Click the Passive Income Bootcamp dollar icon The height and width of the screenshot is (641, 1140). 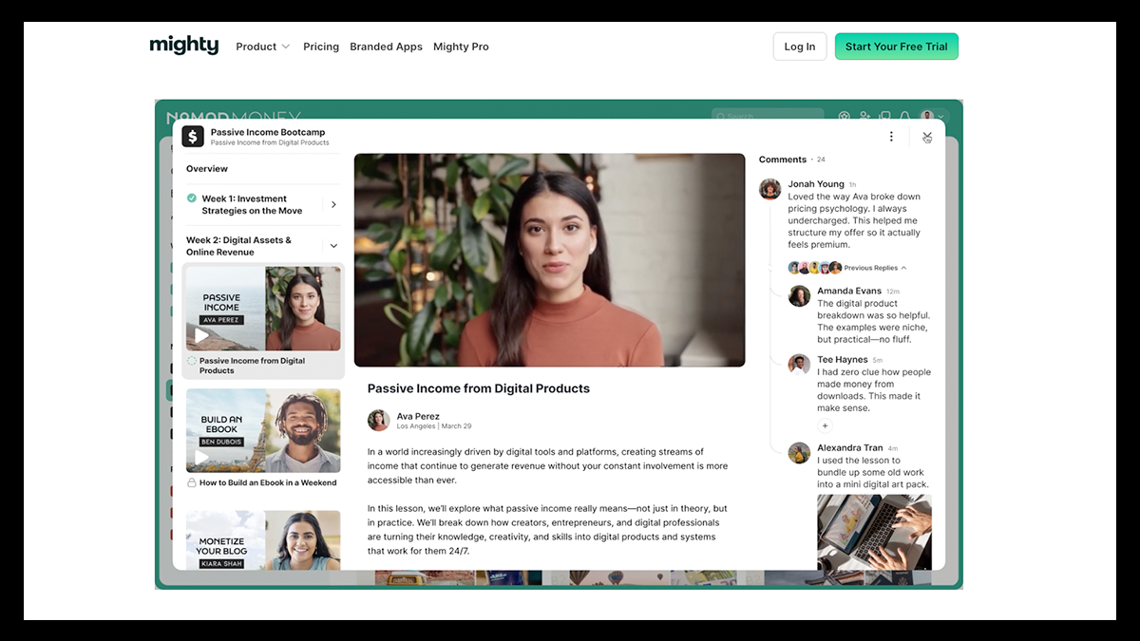pyautogui.click(x=193, y=137)
